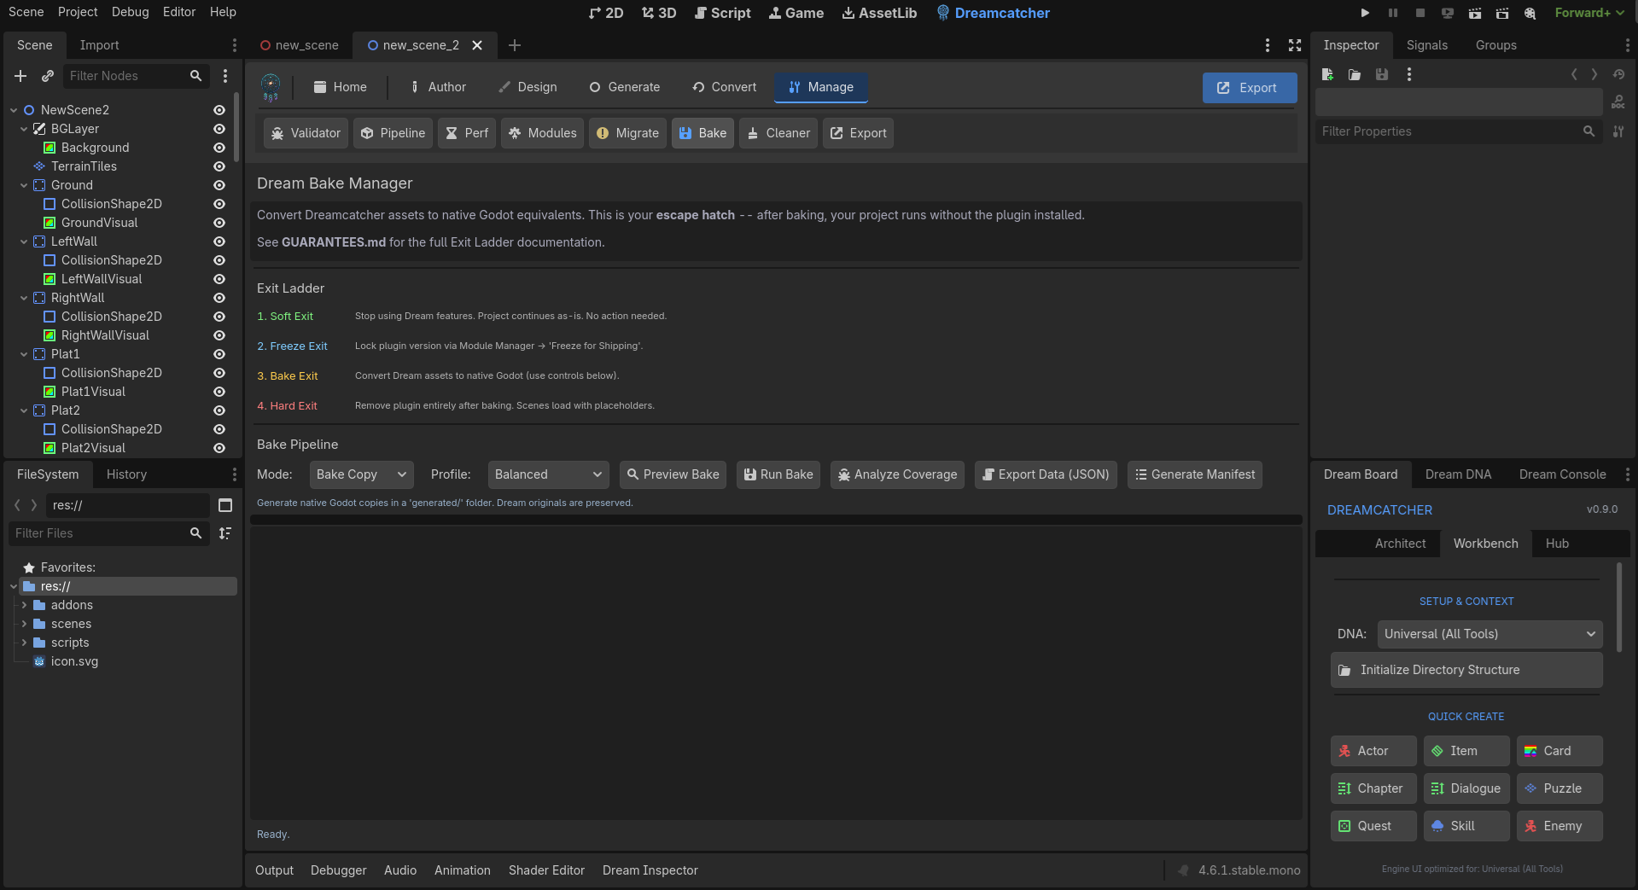This screenshot has width=1638, height=890.
Task: Open the Debug menu
Action: 130,12
